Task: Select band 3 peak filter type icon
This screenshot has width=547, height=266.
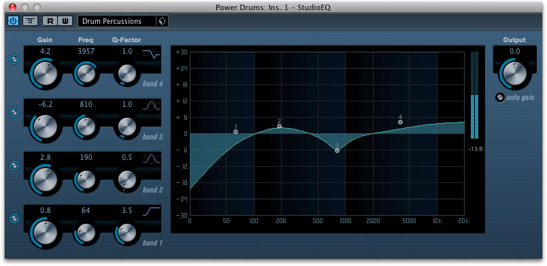Action: click(152, 106)
